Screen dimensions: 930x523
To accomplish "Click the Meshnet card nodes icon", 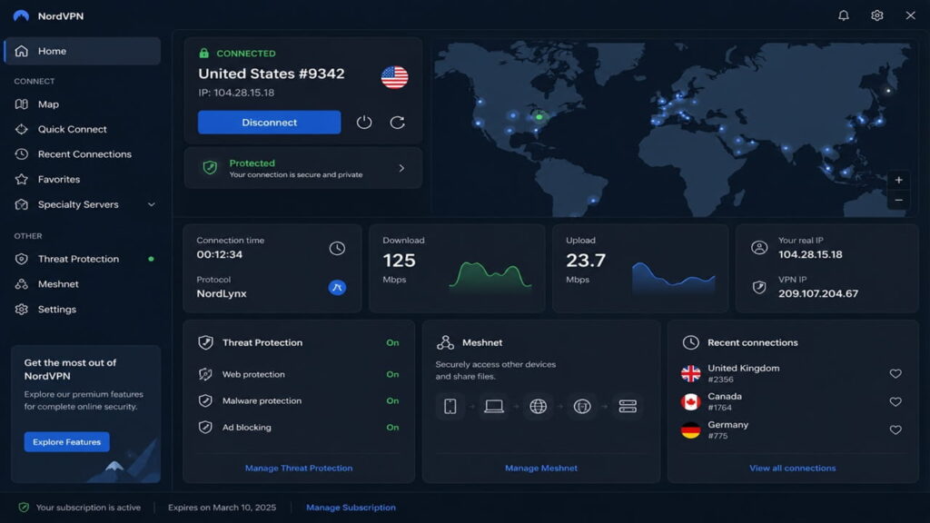I will [445, 342].
